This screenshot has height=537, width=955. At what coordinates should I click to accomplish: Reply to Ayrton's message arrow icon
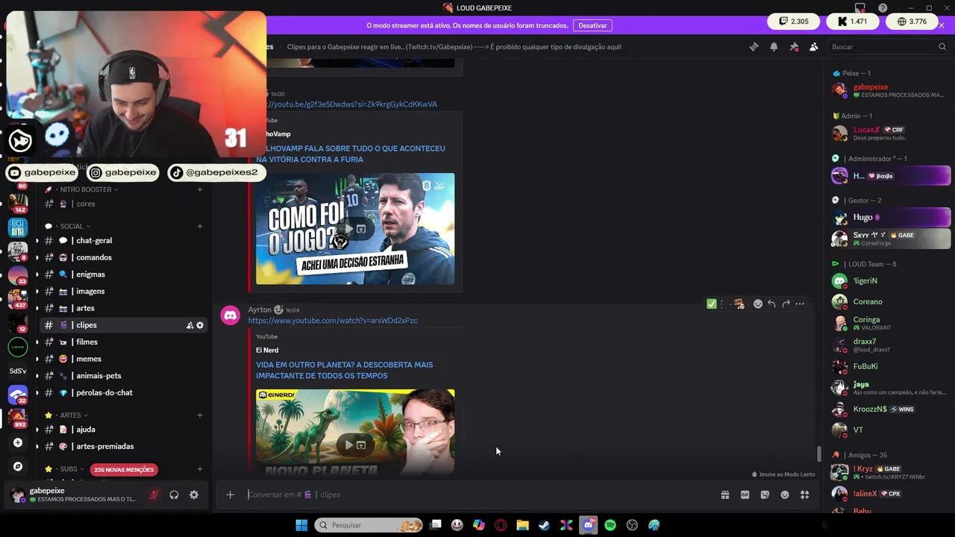[771, 304]
